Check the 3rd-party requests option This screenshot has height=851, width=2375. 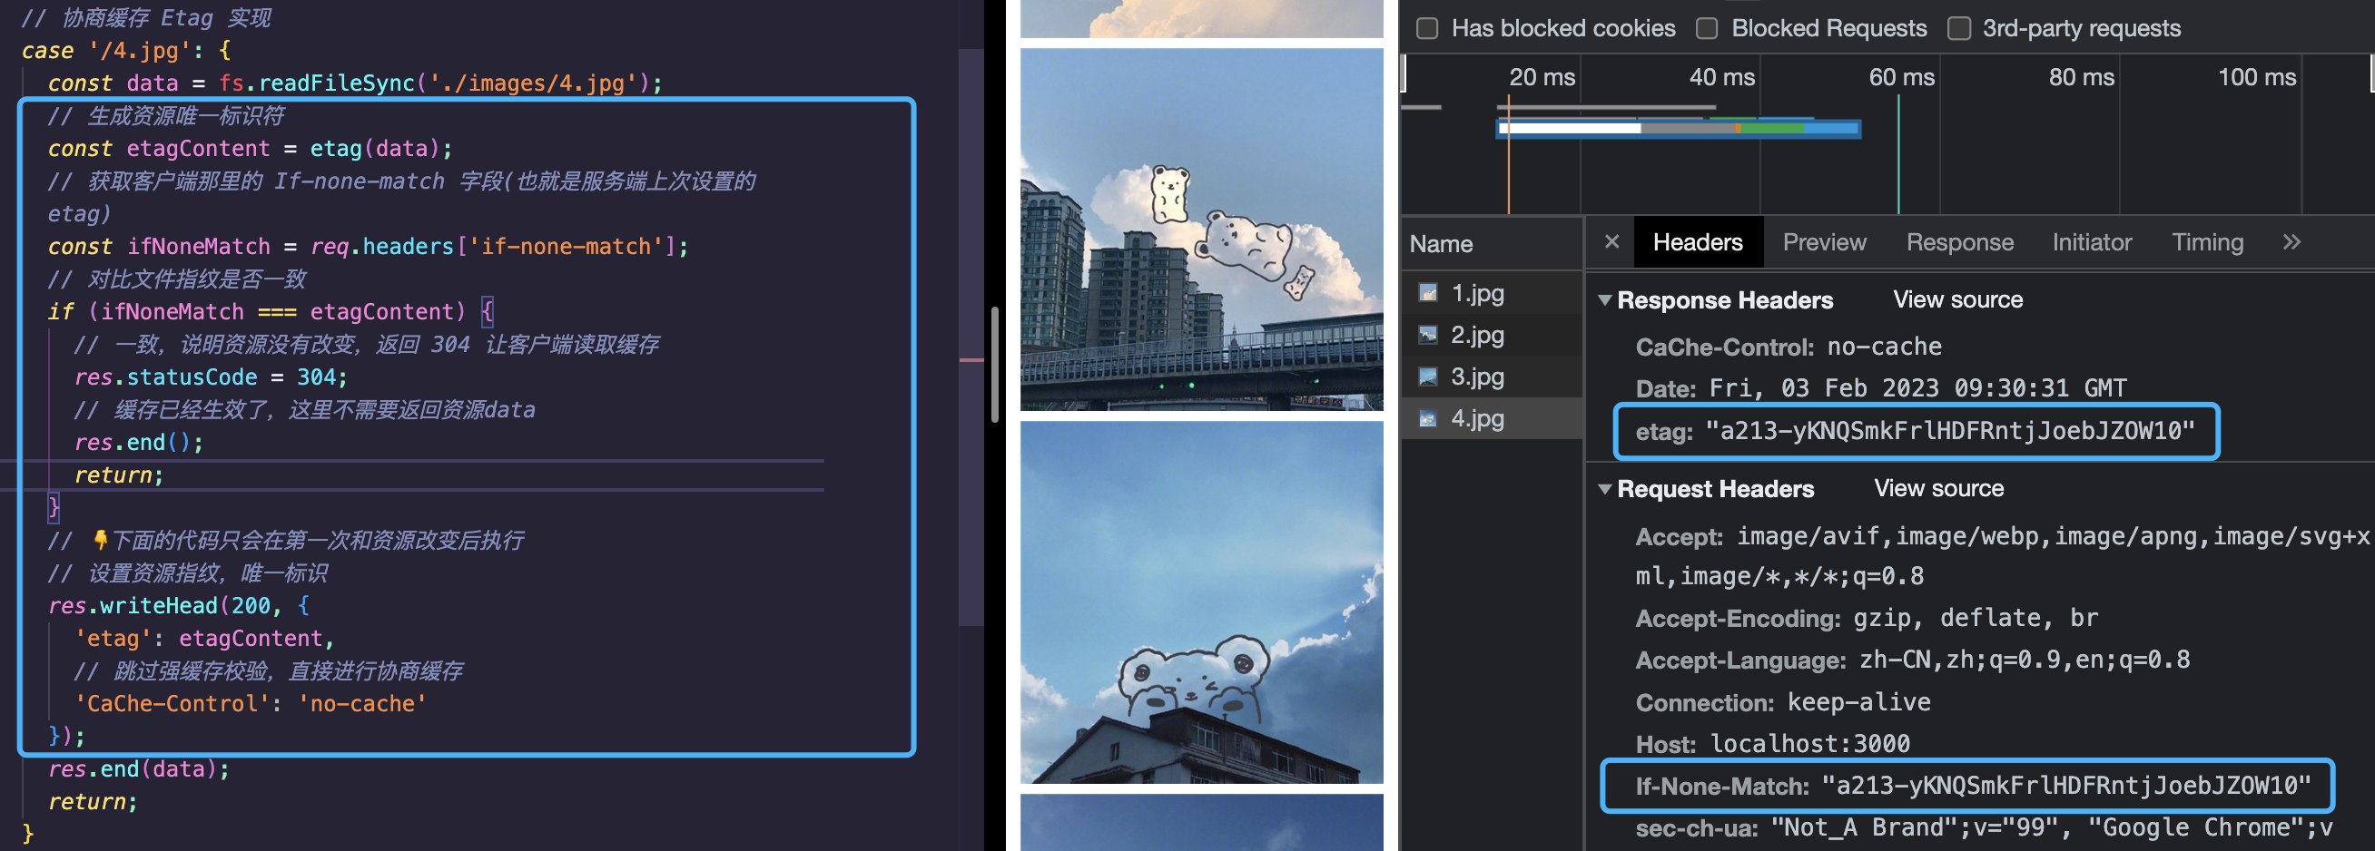pyautogui.click(x=1958, y=28)
